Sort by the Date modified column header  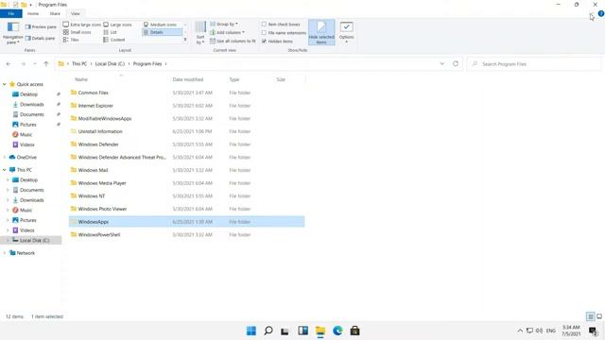tap(188, 79)
